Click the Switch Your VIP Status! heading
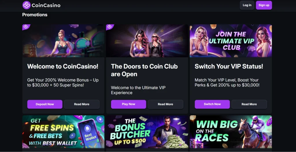The image size is (296, 152). [x=229, y=66]
